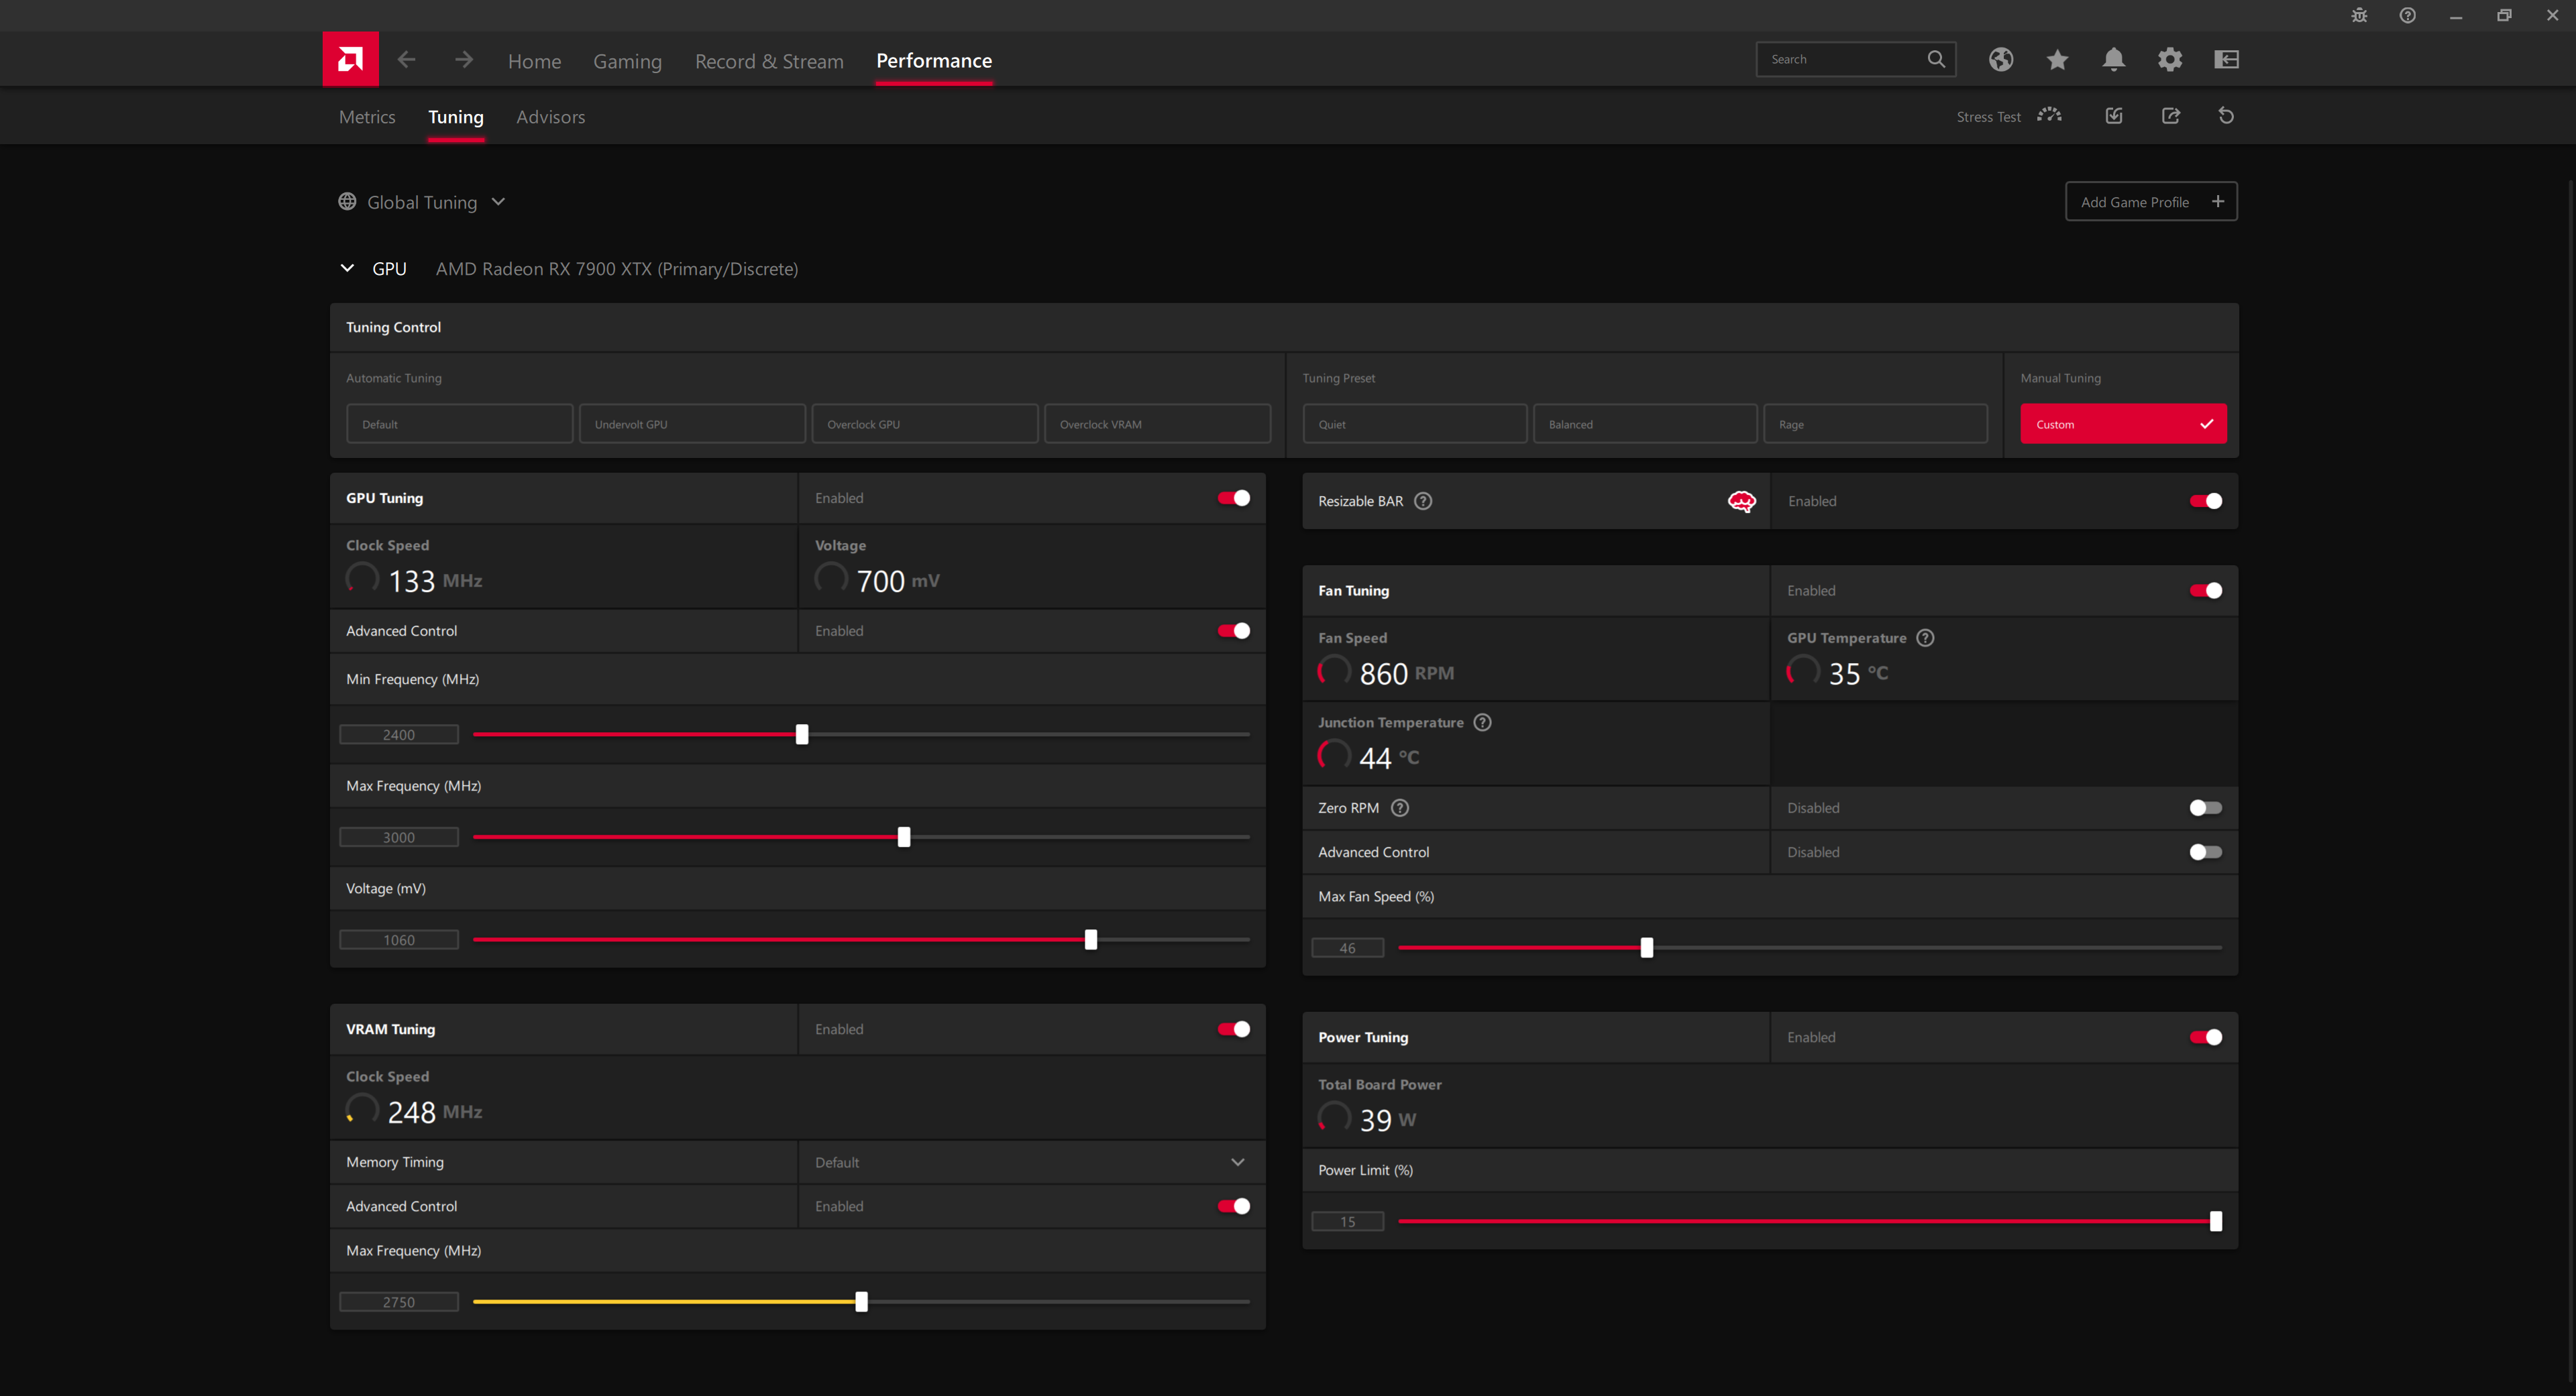Select the Undervolt GPU preset
This screenshot has height=1396, width=2576.
pyautogui.click(x=691, y=424)
